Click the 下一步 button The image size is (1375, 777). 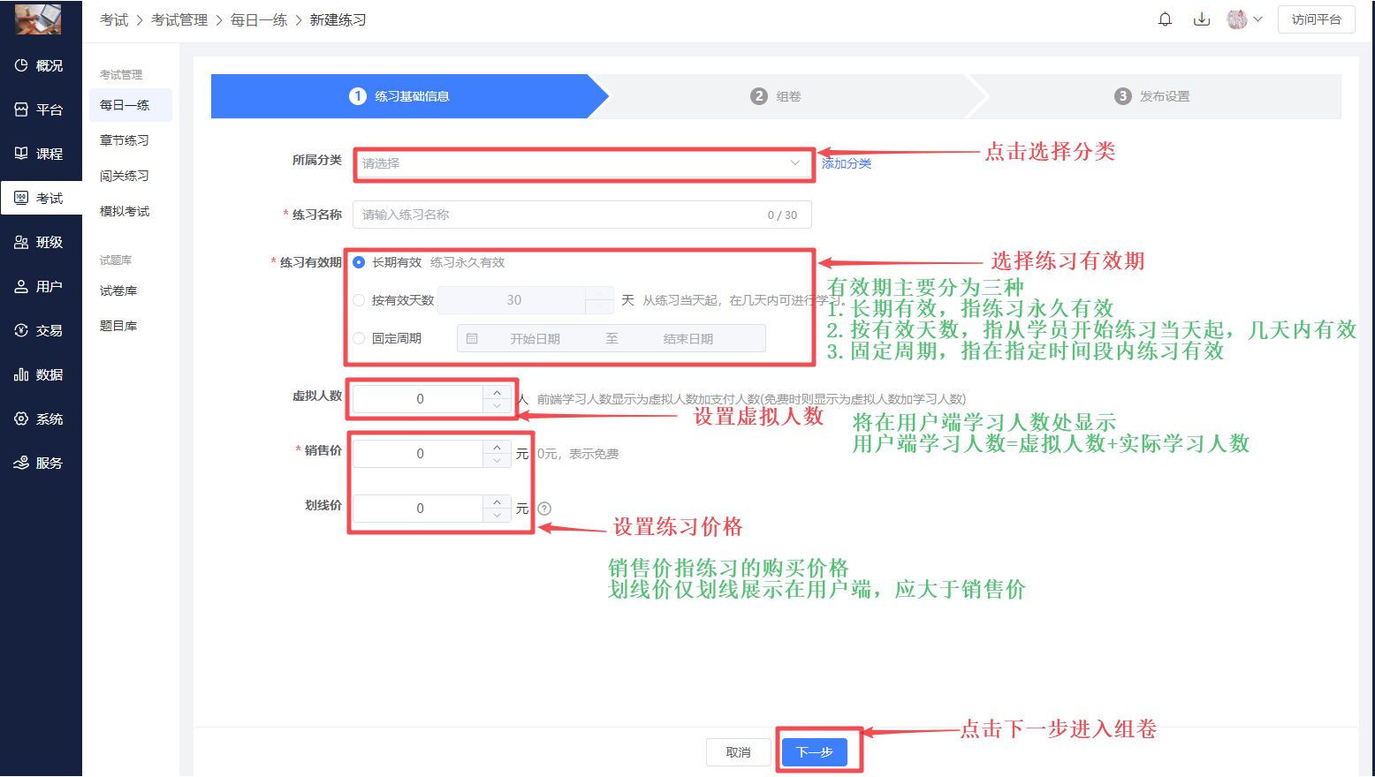[x=814, y=752]
